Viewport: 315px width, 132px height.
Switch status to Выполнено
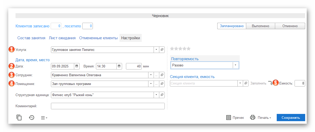click(260, 26)
